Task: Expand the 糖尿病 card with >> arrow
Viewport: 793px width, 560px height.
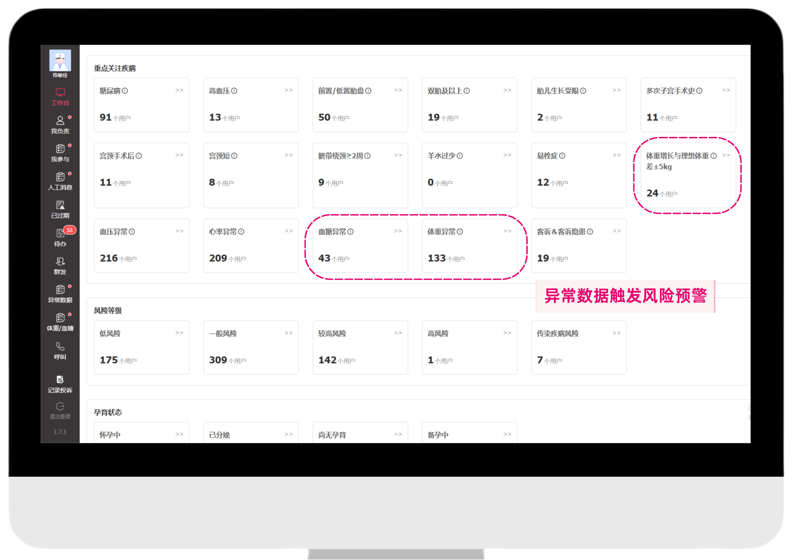Action: point(179,90)
